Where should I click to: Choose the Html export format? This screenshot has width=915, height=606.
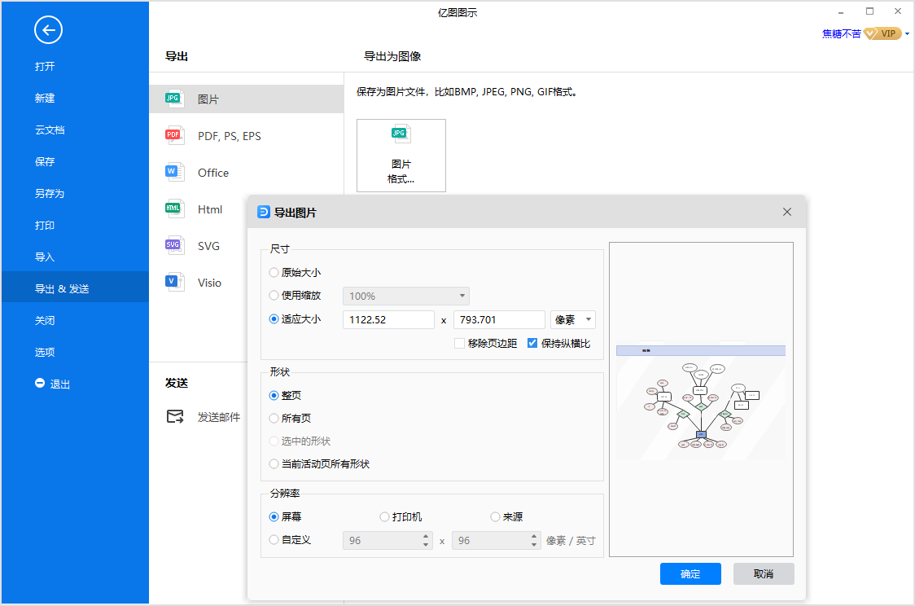tap(209, 209)
